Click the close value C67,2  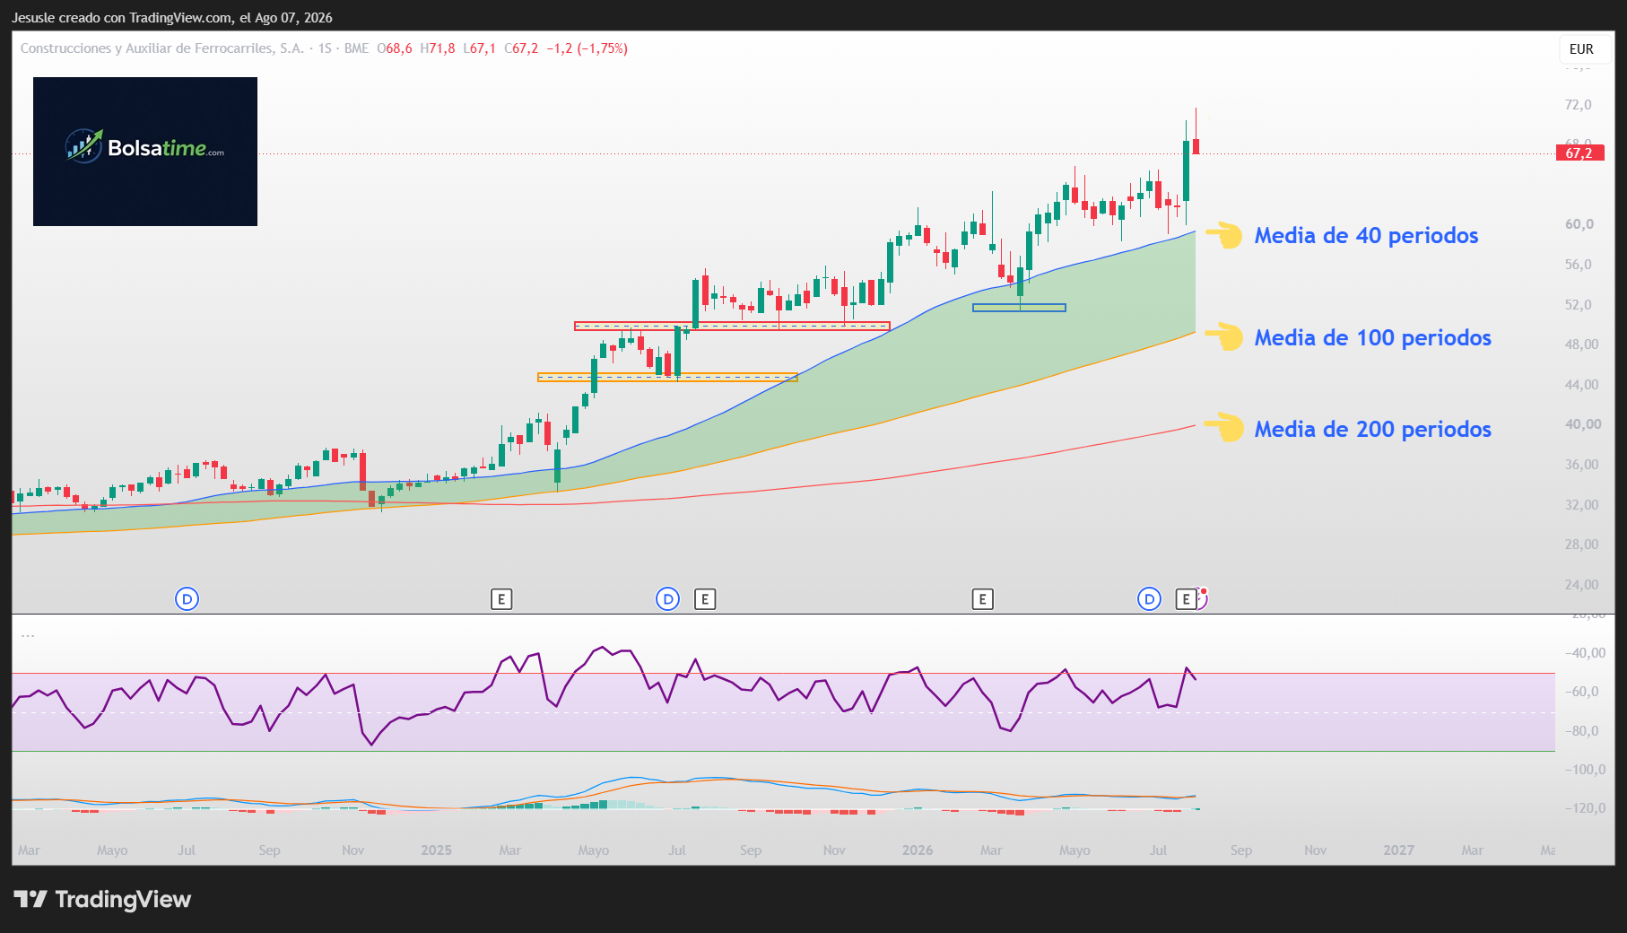(521, 48)
